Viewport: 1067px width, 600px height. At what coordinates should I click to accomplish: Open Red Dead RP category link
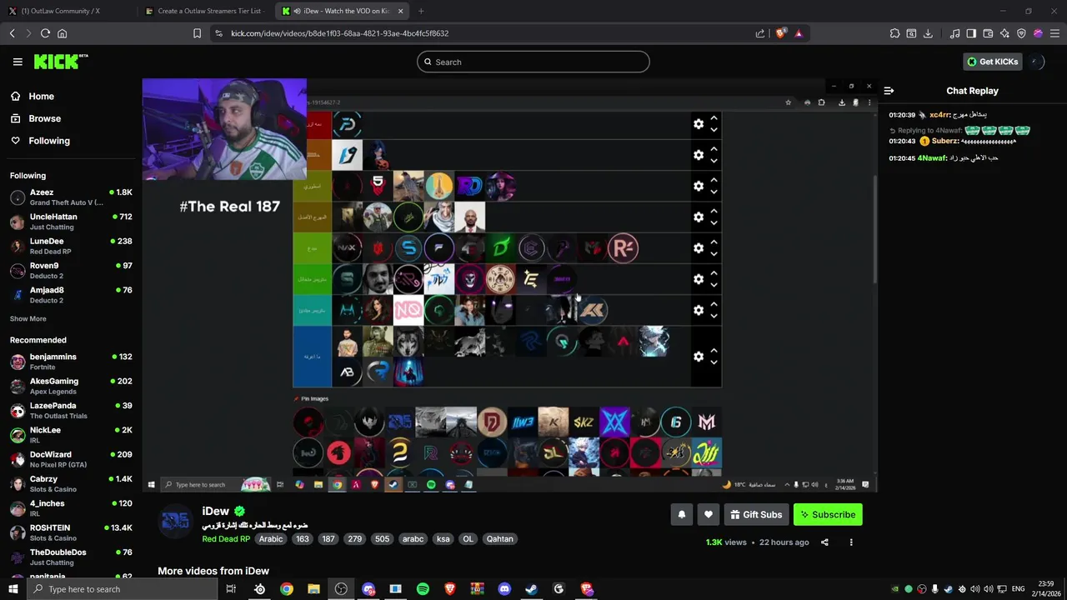(x=226, y=539)
